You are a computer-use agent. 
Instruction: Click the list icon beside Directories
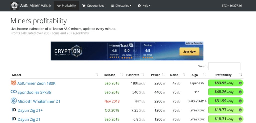click(112, 6)
